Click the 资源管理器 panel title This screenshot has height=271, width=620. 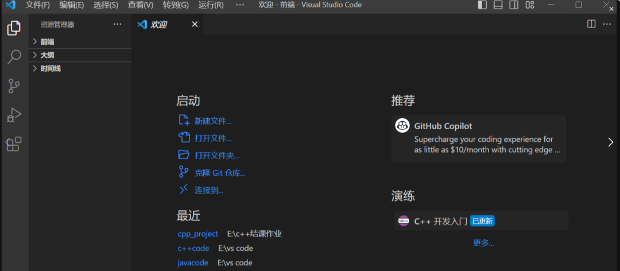point(57,25)
